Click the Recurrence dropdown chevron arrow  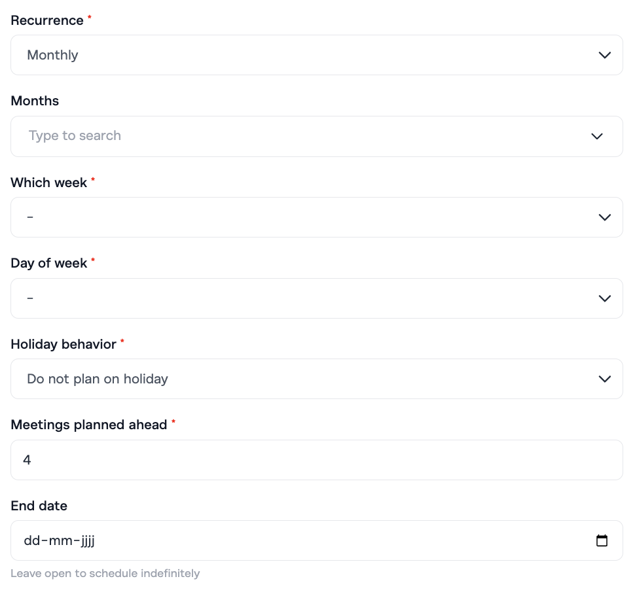(x=604, y=56)
